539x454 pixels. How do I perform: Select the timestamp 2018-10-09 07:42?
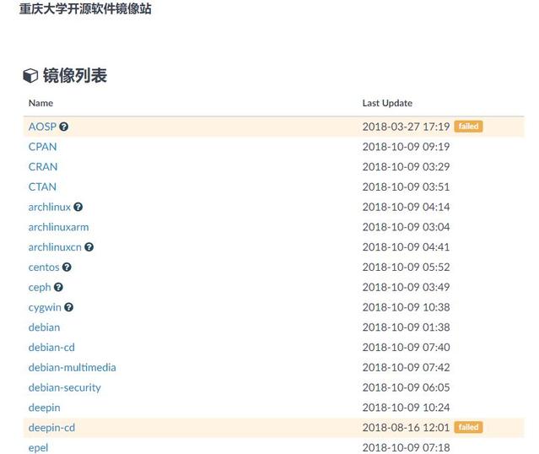[x=406, y=367]
